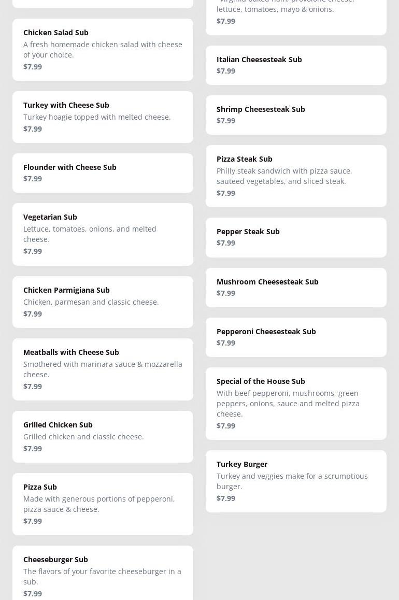Image resolution: width=399 pixels, height=600 pixels.
Task: Click the Vegetarian Sub $7.99 price
Action: pos(33,251)
